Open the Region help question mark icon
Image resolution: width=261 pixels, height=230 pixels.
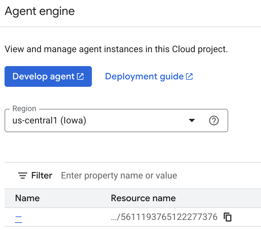tap(214, 121)
